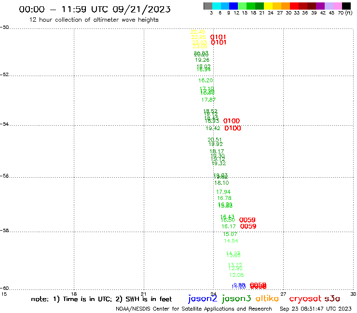
Task: Click the yellow 22.95 wave height value
Action: 199,37
